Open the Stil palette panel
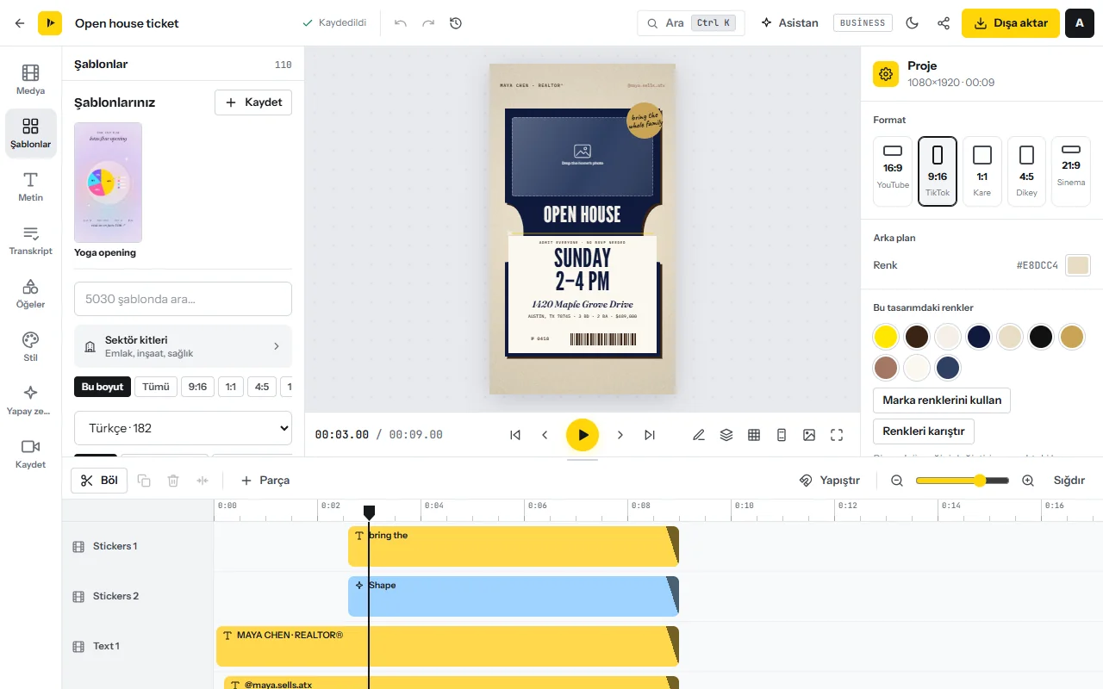Screen dimensions: 1103x689 point(30,346)
